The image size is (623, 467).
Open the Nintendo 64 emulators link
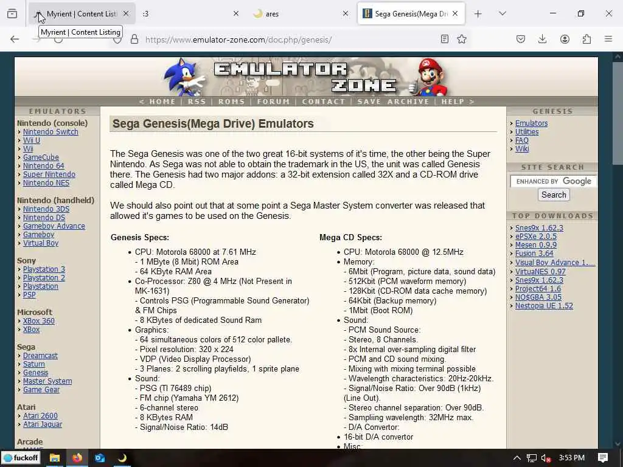tap(43, 166)
